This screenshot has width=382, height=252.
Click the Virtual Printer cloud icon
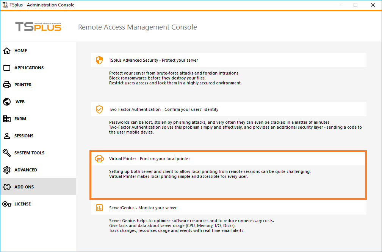click(99, 159)
